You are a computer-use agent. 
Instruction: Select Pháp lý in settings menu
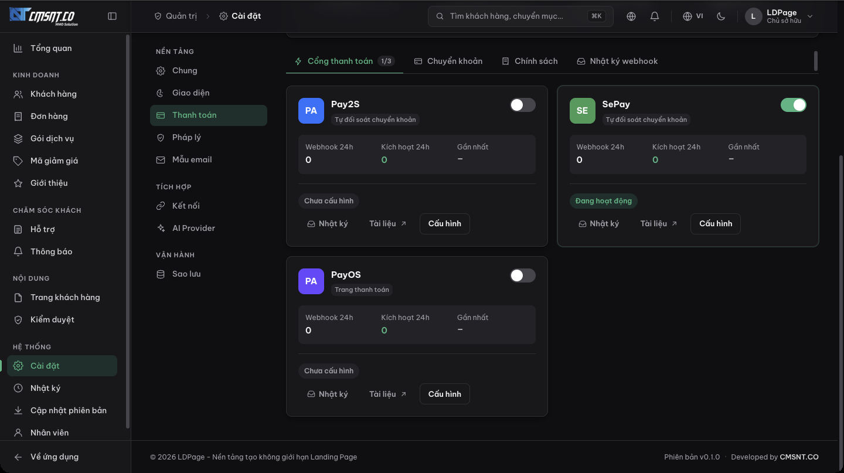coord(209,137)
